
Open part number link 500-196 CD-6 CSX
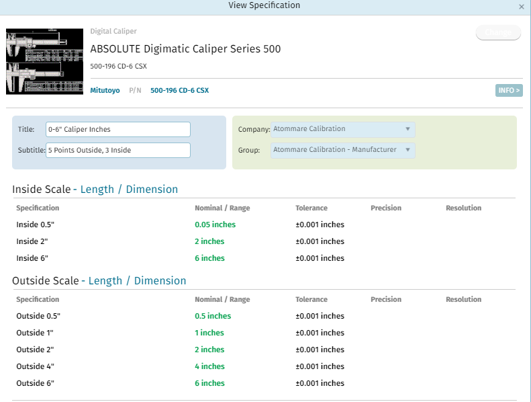coord(179,90)
